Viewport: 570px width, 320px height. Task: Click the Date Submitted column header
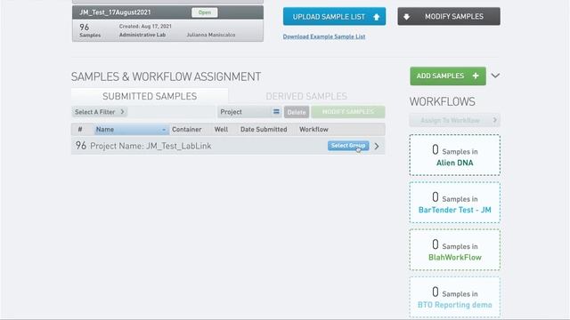(x=264, y=129)
